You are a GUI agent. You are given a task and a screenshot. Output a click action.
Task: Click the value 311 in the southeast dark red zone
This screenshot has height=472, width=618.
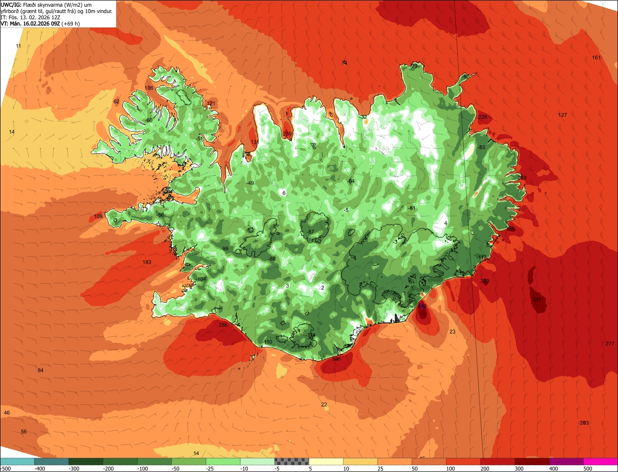pos(536,300)
